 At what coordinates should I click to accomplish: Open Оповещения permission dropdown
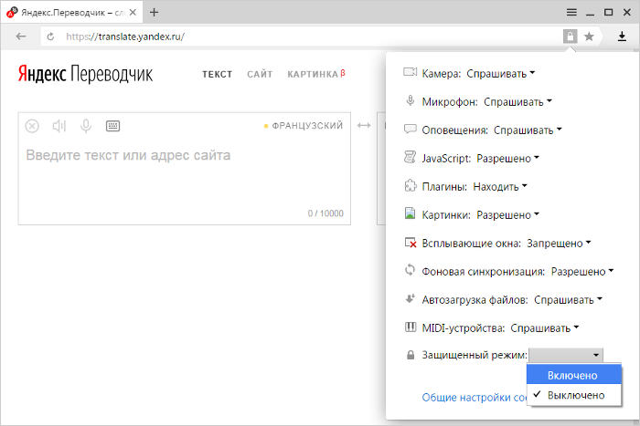pos(528,130)
